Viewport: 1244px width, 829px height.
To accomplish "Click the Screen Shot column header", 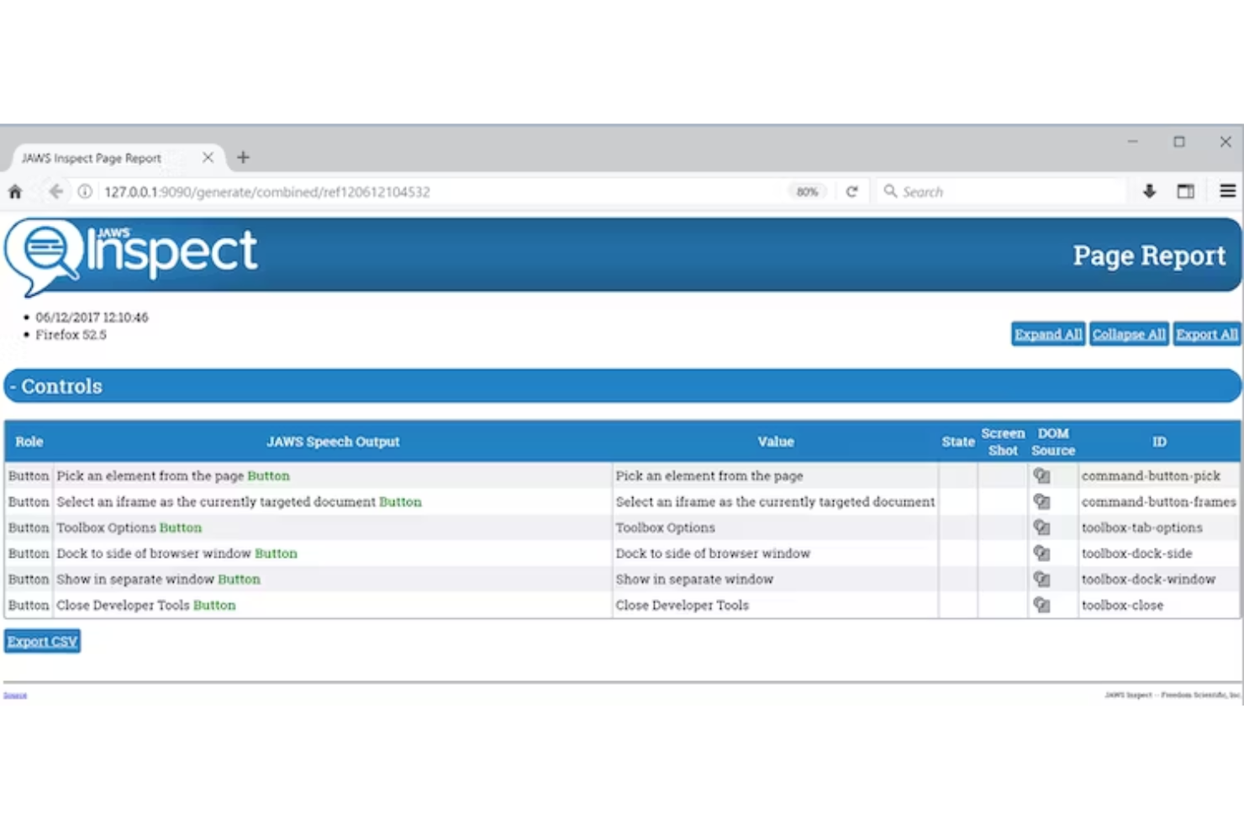I will [x=1003, y=442].
